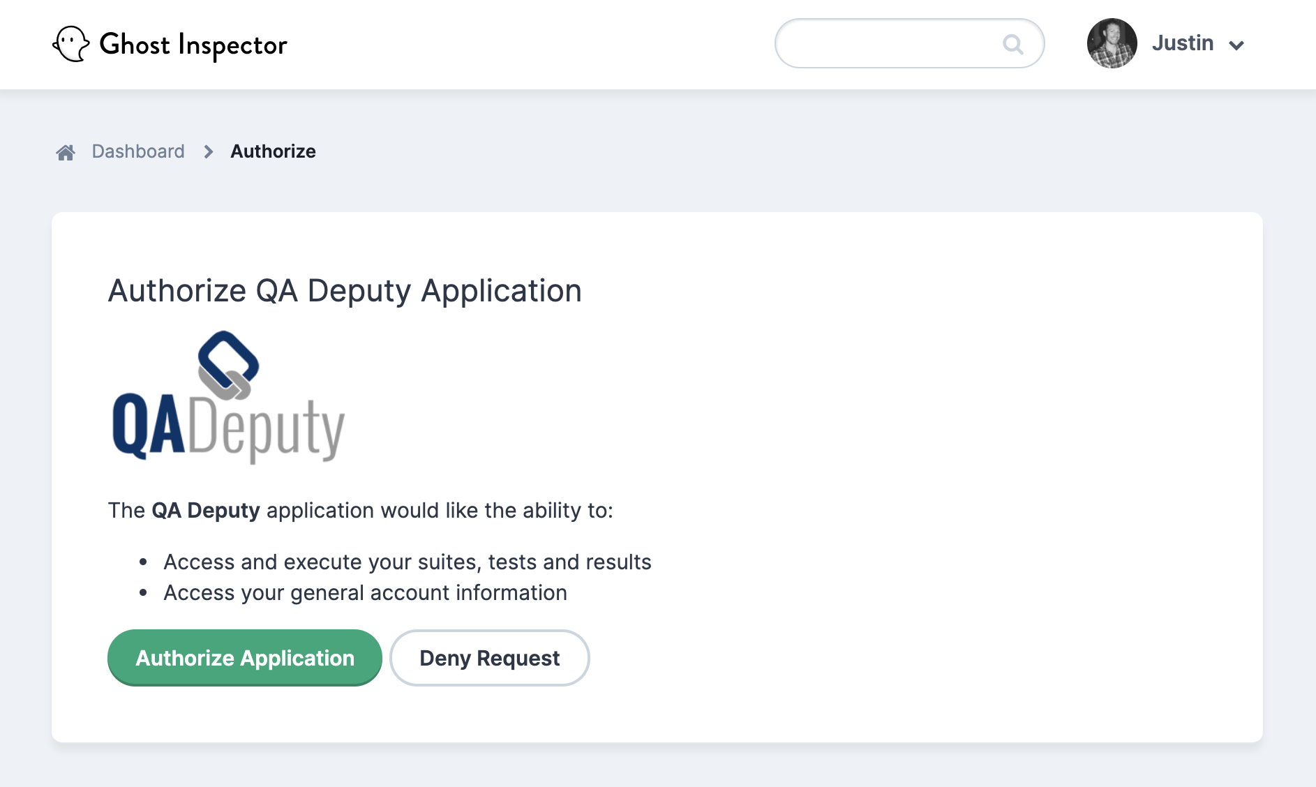Open Justin's profile avatar picture

(x=1112, y=43)
